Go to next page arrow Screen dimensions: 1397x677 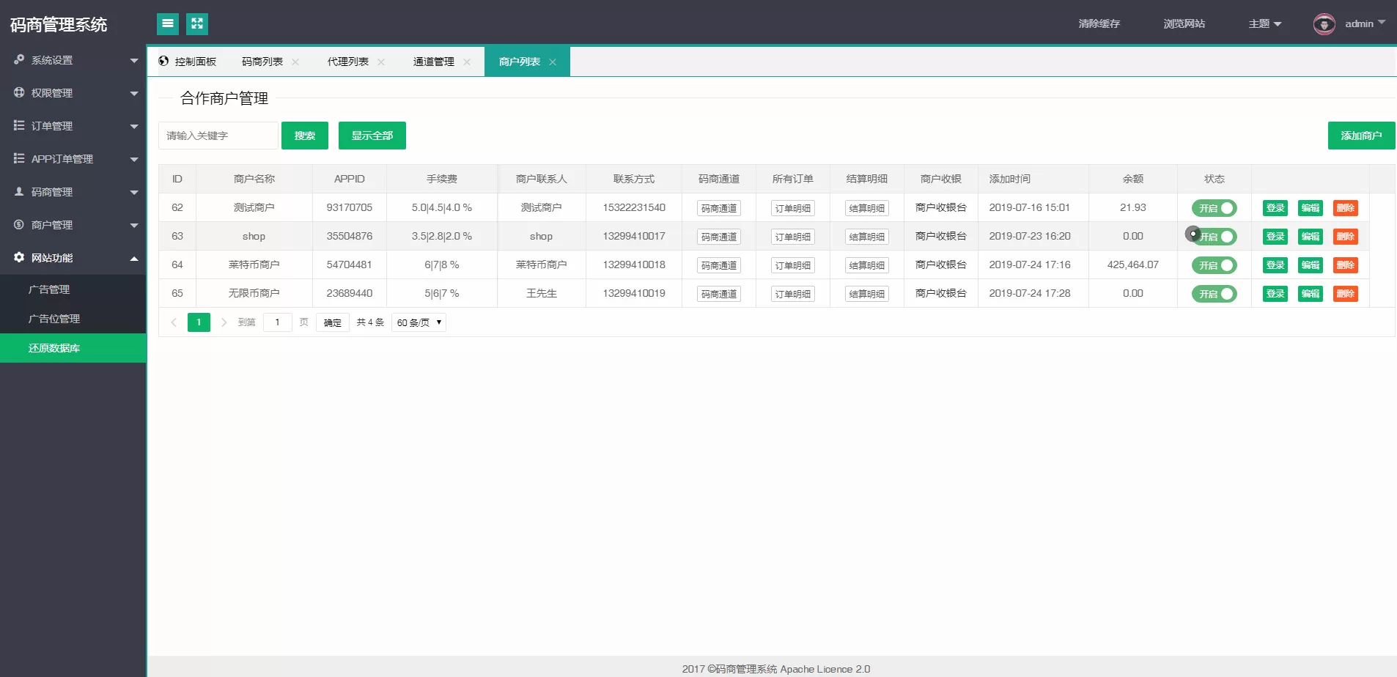click(224, 322)
